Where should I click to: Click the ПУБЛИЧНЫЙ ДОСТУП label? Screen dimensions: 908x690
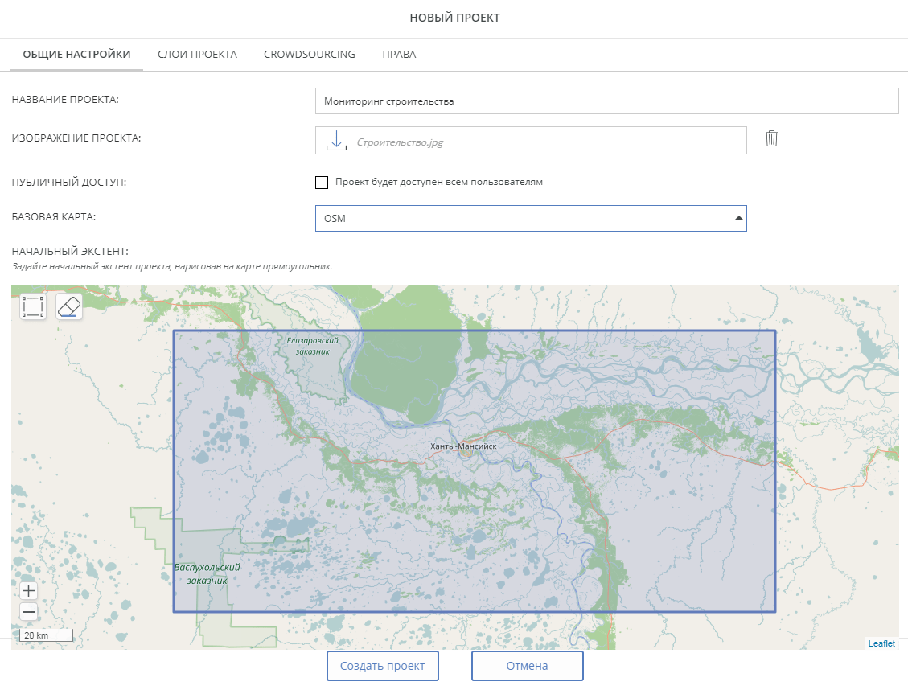(x=69, y=182)
